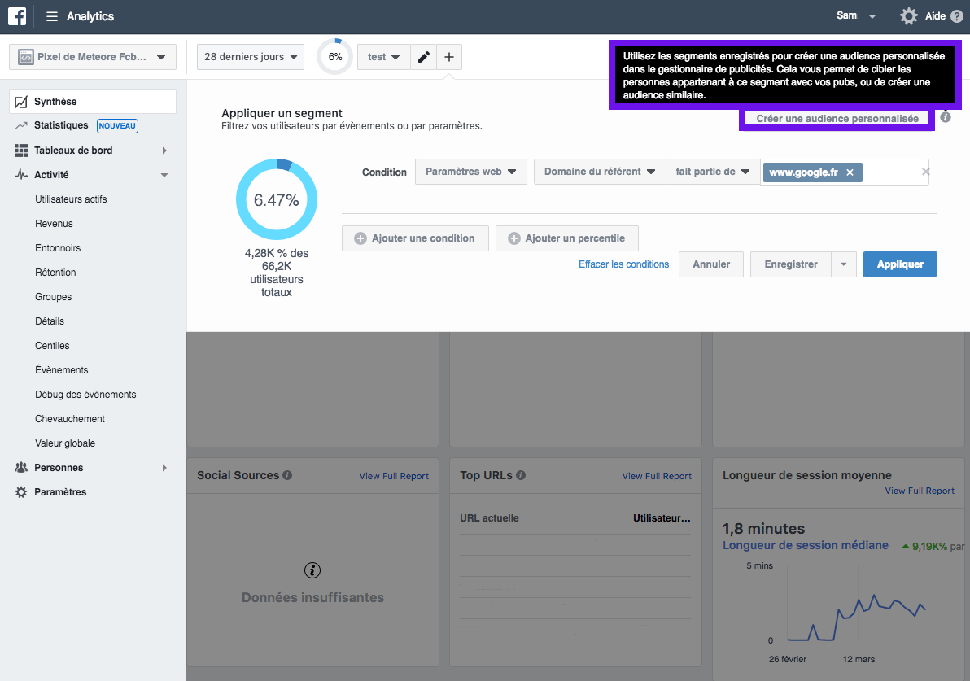Click Longueur de session médiane link
This screenshot has width=970, height=681.
pos(806,546)
